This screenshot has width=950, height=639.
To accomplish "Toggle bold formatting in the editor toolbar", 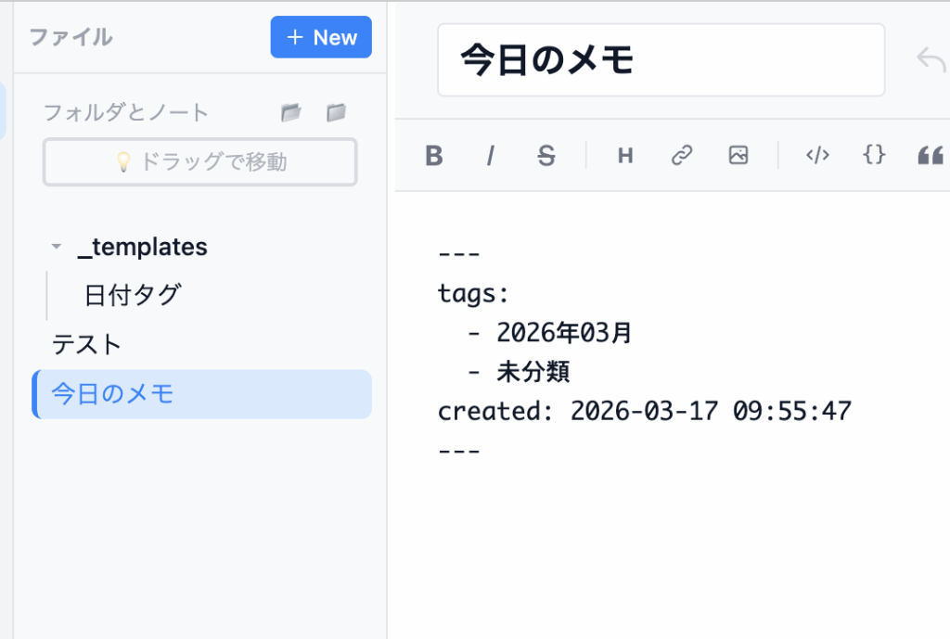I will coord(433,156).
